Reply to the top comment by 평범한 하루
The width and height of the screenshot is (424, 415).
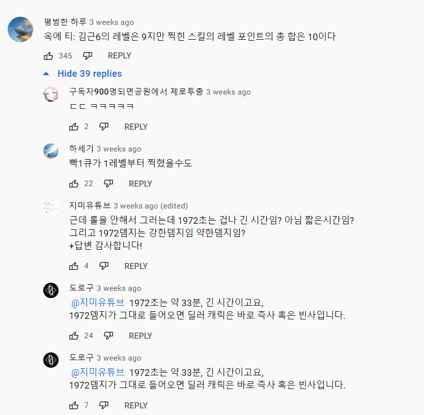tap(120, 56)
